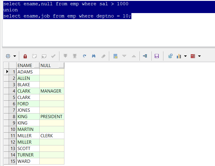The width and height of the screenshot is (215, 166).
Task: Select the KING cell in row 8
Action: (x=28, y=117)
